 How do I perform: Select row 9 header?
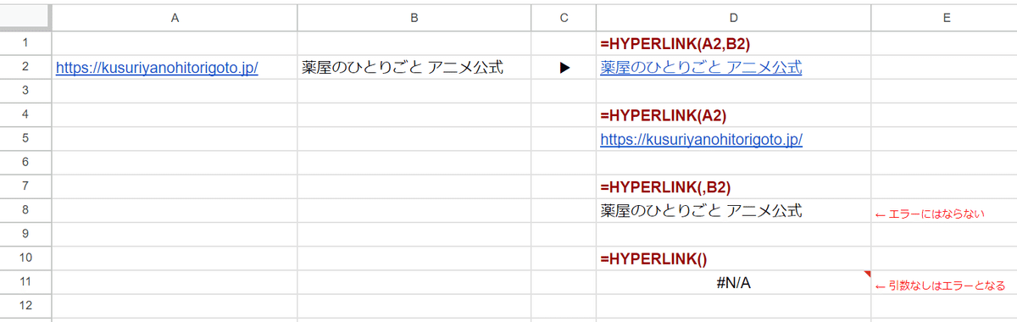[26, 235]
